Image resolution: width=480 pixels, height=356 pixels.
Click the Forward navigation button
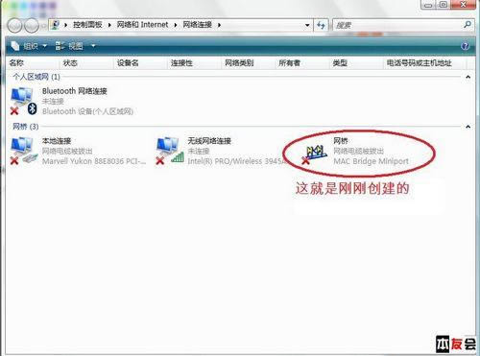tap(32, 25)
